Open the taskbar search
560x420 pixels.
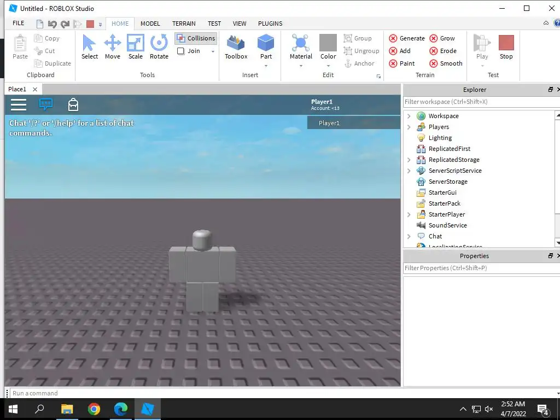tap(39, 409)
